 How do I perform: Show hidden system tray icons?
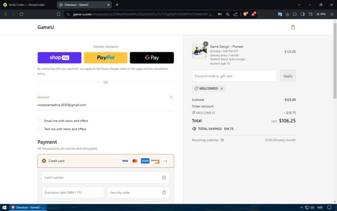tap(301, 207)
